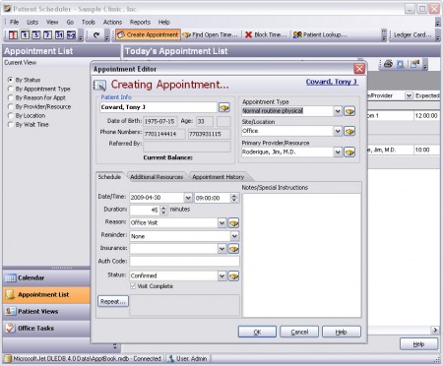The width and height of the screenshot is (443, 366).
Task: Click the Notes/Special Instructions text area
Action: [x=301, y=255]
